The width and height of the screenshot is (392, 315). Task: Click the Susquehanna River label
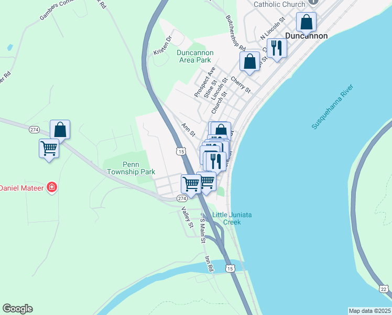click(x=332, y=107)
